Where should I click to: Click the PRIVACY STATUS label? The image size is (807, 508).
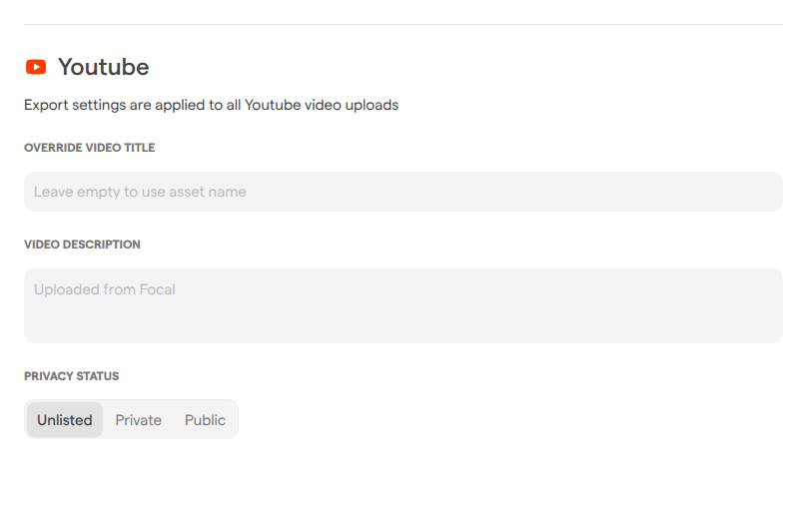[x=72, y=376]
